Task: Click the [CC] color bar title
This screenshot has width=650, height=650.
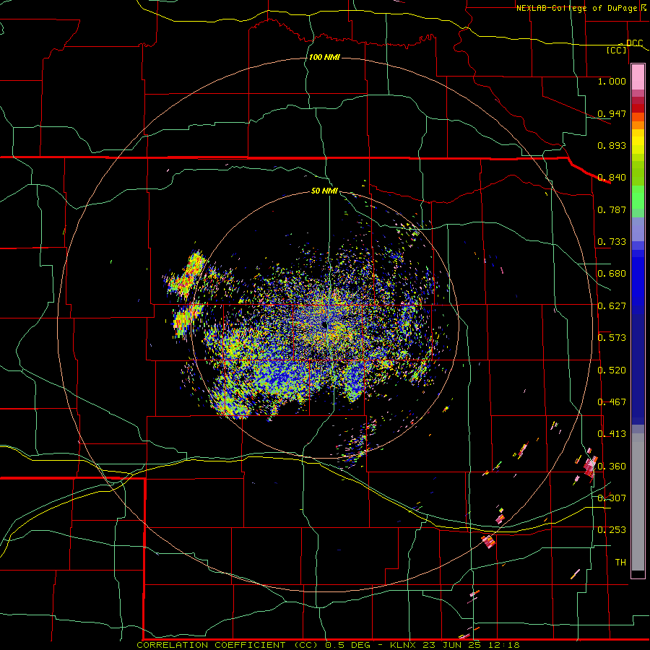Action: tap(617, 50)
